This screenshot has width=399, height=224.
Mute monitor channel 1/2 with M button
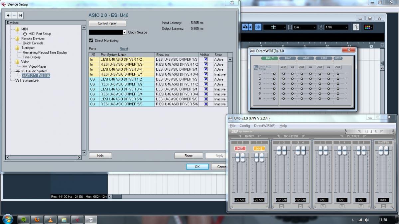(x=281, y=206)
